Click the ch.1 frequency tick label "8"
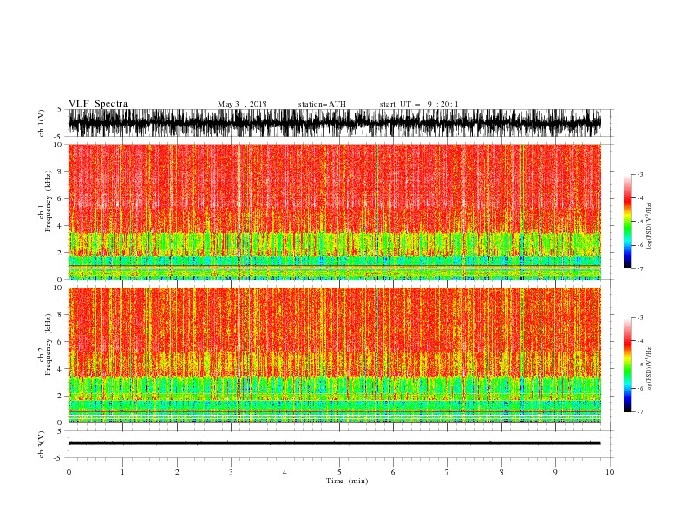This screenshot has width=687, height=530. (x=60, y=171)
